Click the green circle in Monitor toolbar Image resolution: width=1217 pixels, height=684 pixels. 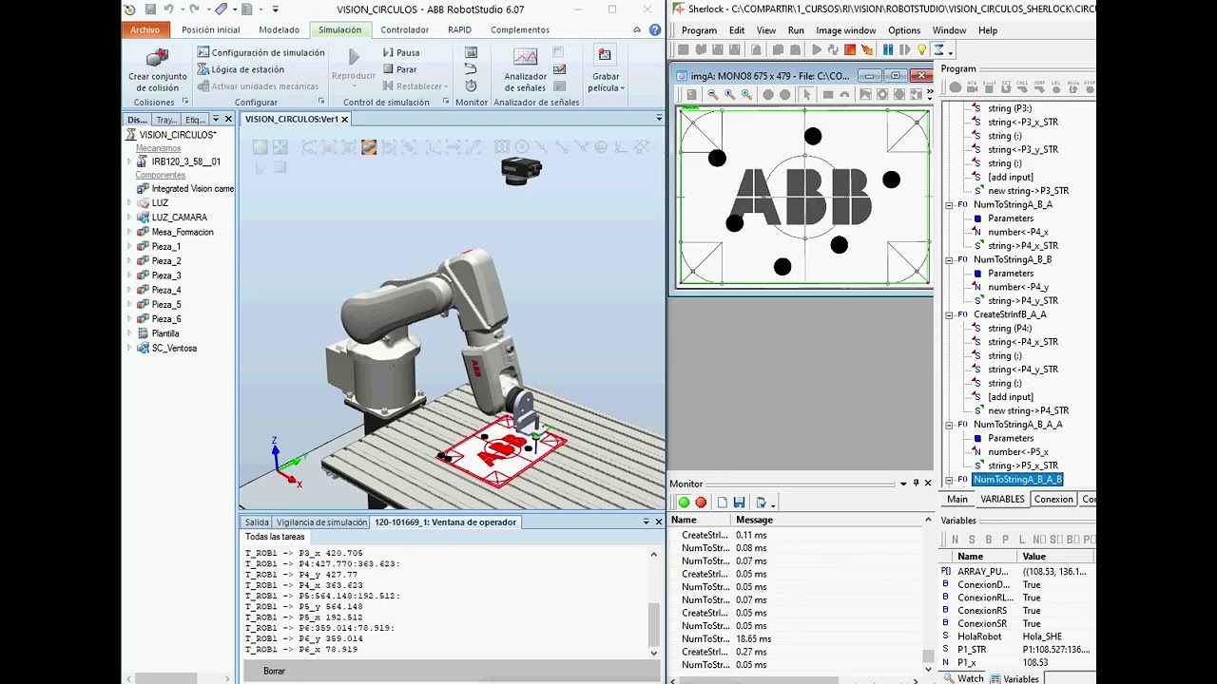(x=684, y=503)
